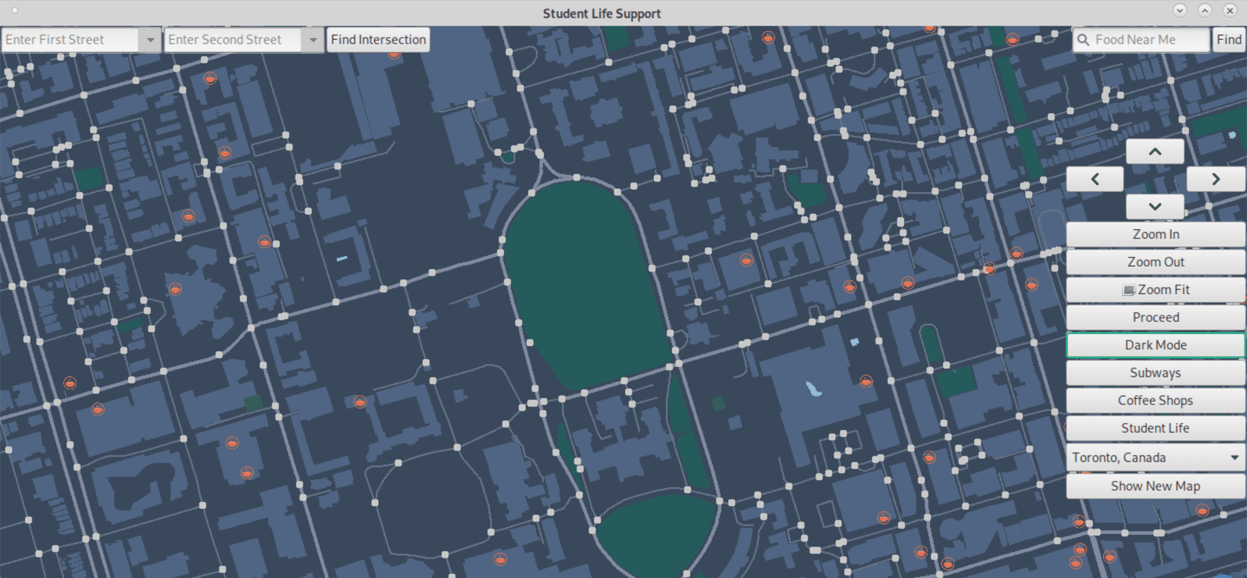Toggle the Coffee Shops overlay

pos(1155,400)
